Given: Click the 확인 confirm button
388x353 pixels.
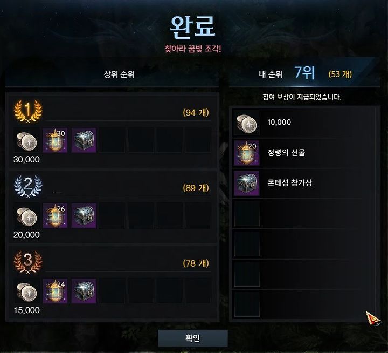Looking at the screenshot, I should point(193,338).
